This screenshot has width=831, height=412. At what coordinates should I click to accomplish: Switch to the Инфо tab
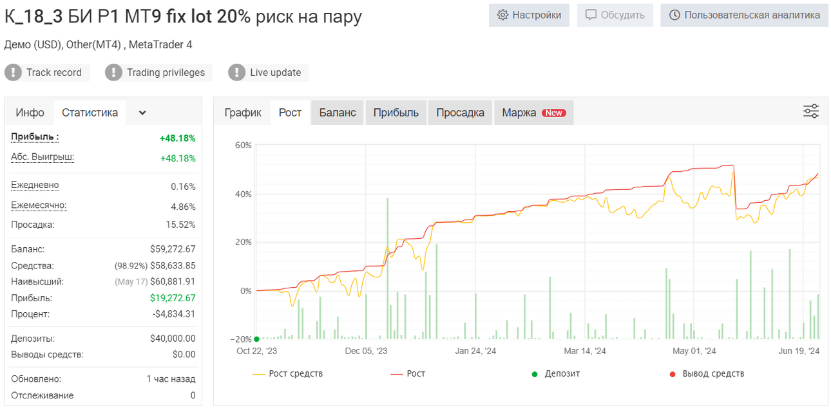coord(30,113)
